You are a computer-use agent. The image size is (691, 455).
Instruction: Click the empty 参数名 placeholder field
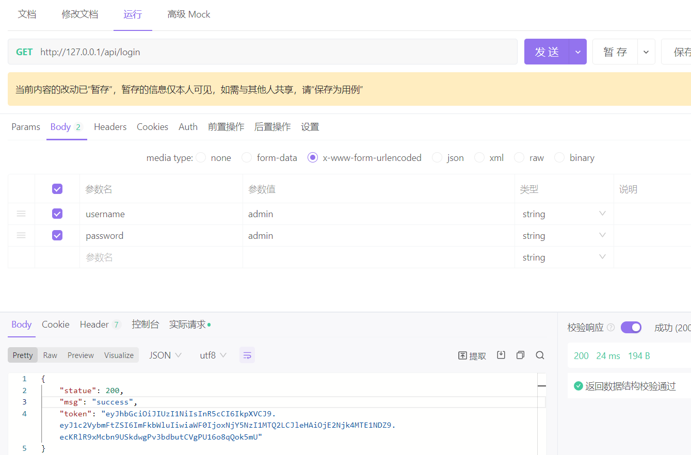point(161,257)
